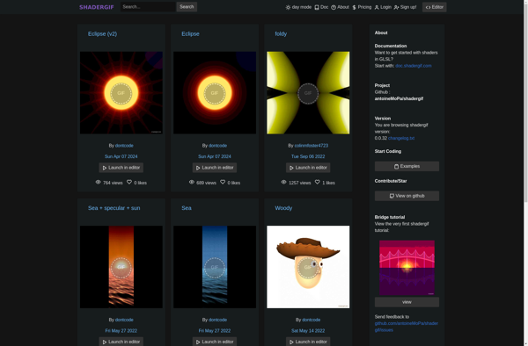Launch Woody in editor
This screenshot has width=528, height=346.
(x=308, y=342)
